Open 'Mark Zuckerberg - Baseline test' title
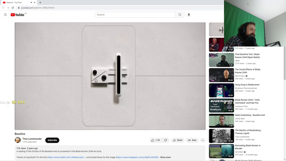Image resolution: width=286 pixels, height=161 pixels. (250, 115)
